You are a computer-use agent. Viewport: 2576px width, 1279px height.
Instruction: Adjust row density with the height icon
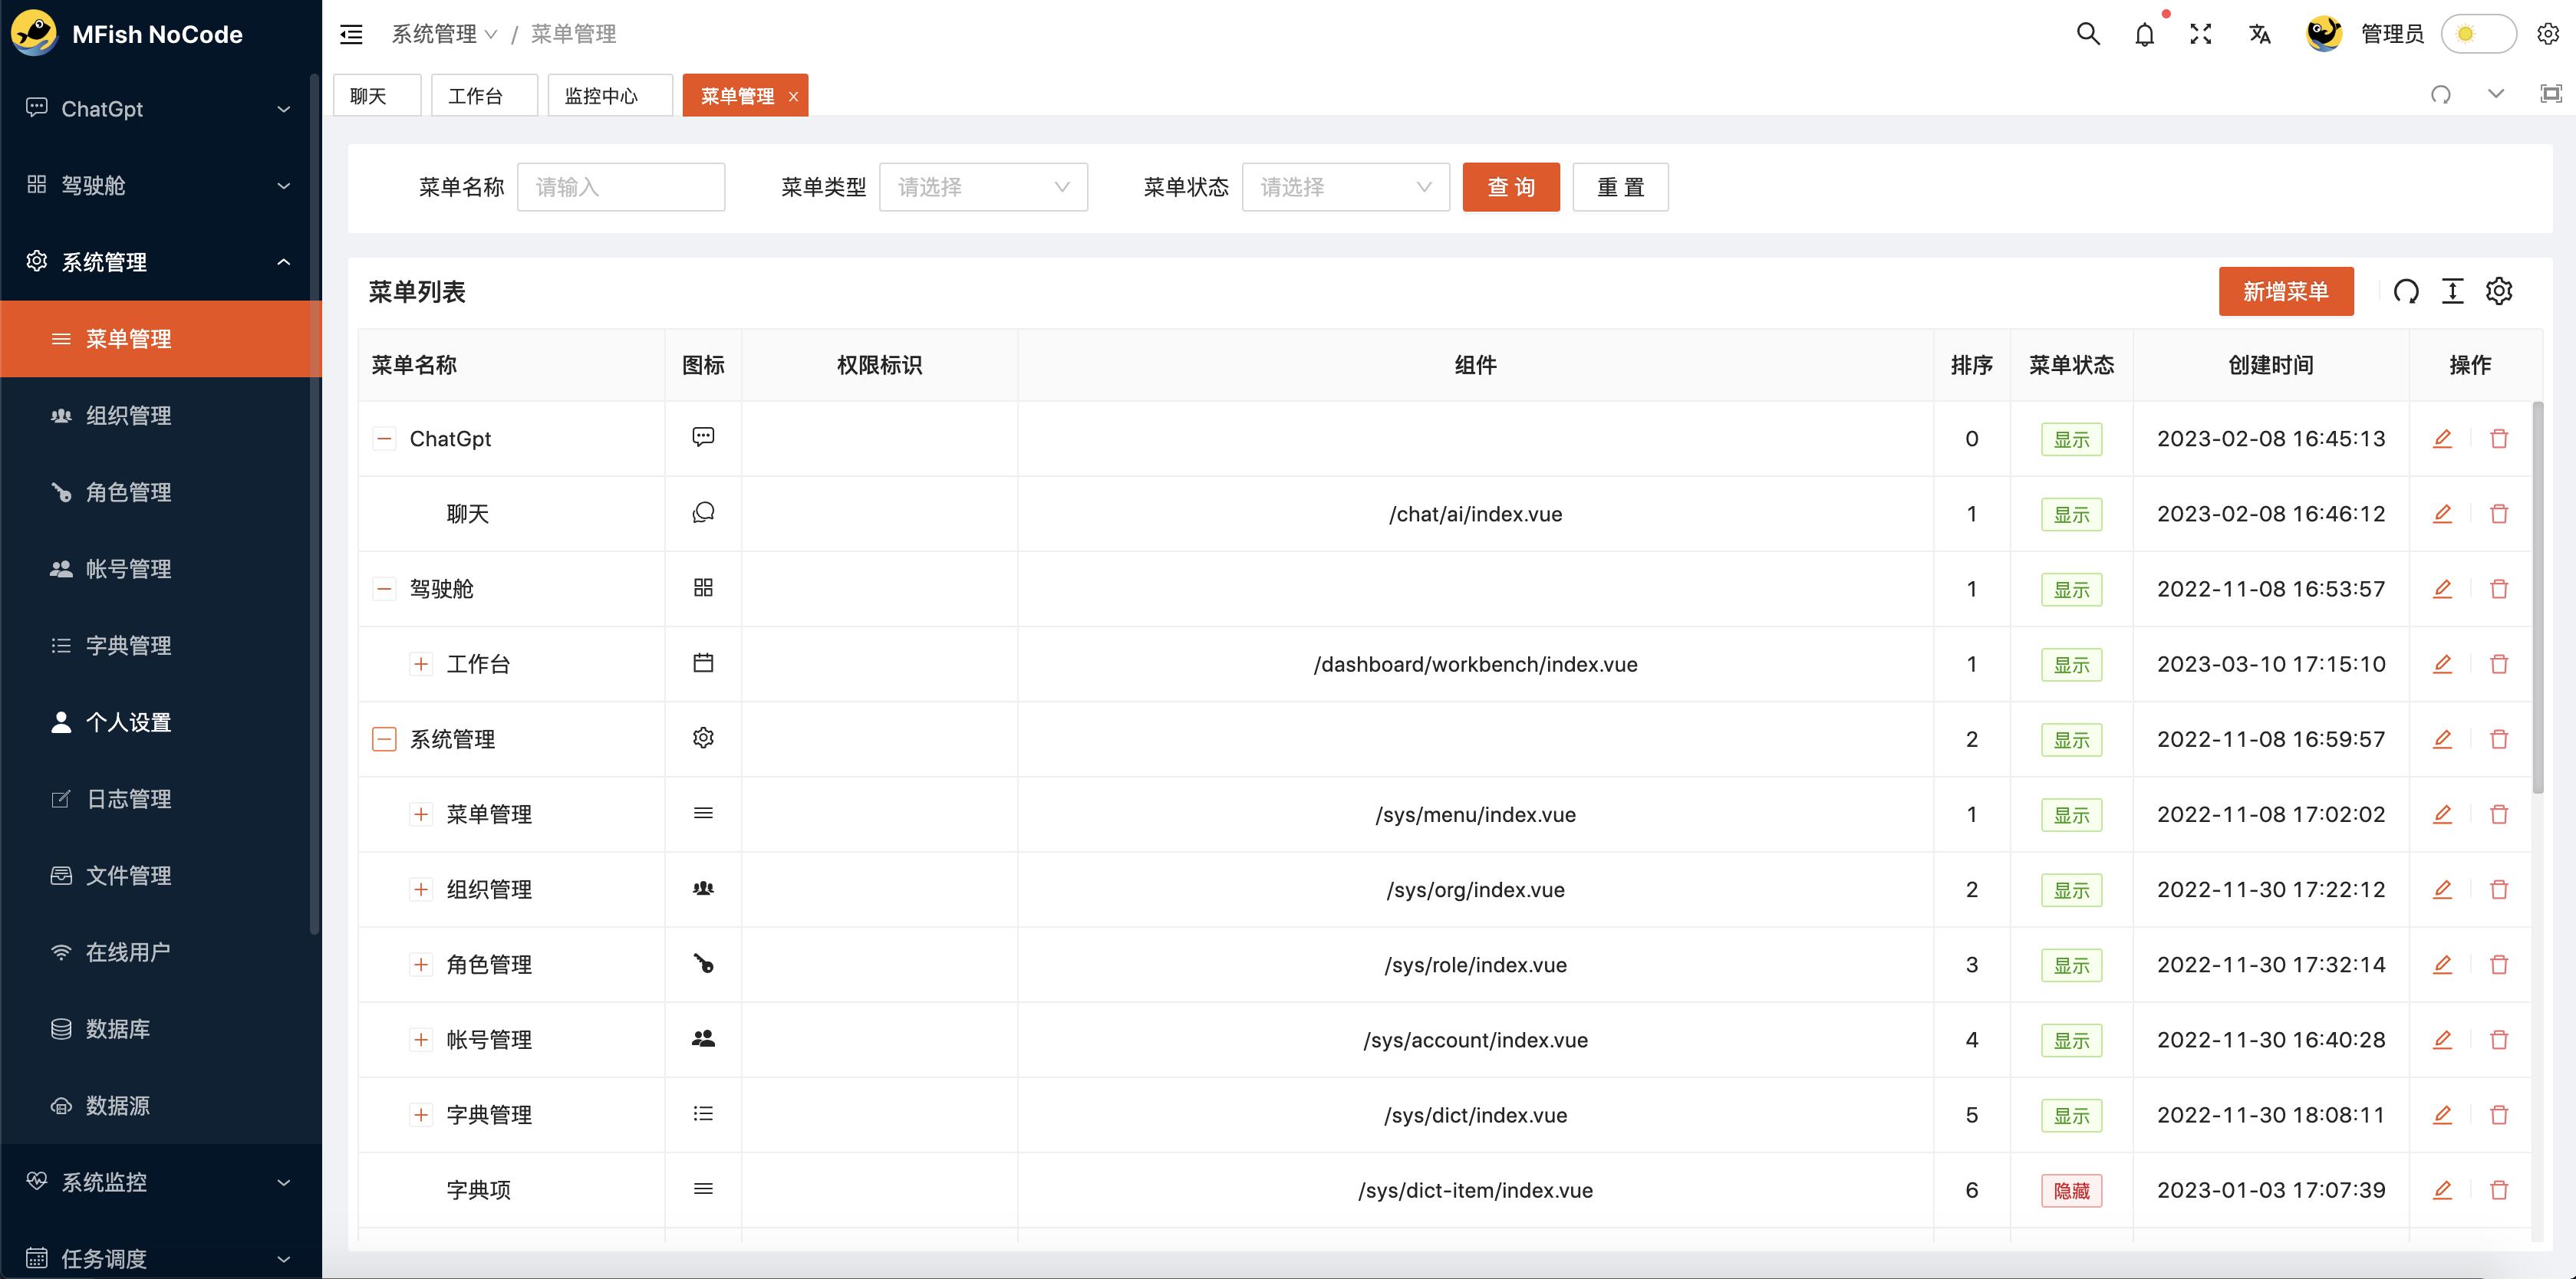click(x=2452, y=291)
